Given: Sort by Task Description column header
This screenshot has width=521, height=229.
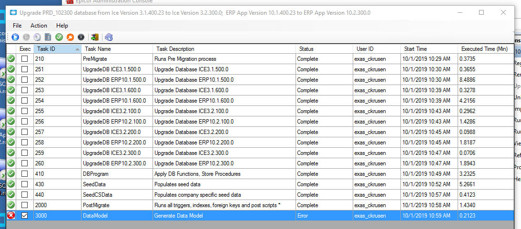Looking at the screenshot, I should tap(225, 49).
